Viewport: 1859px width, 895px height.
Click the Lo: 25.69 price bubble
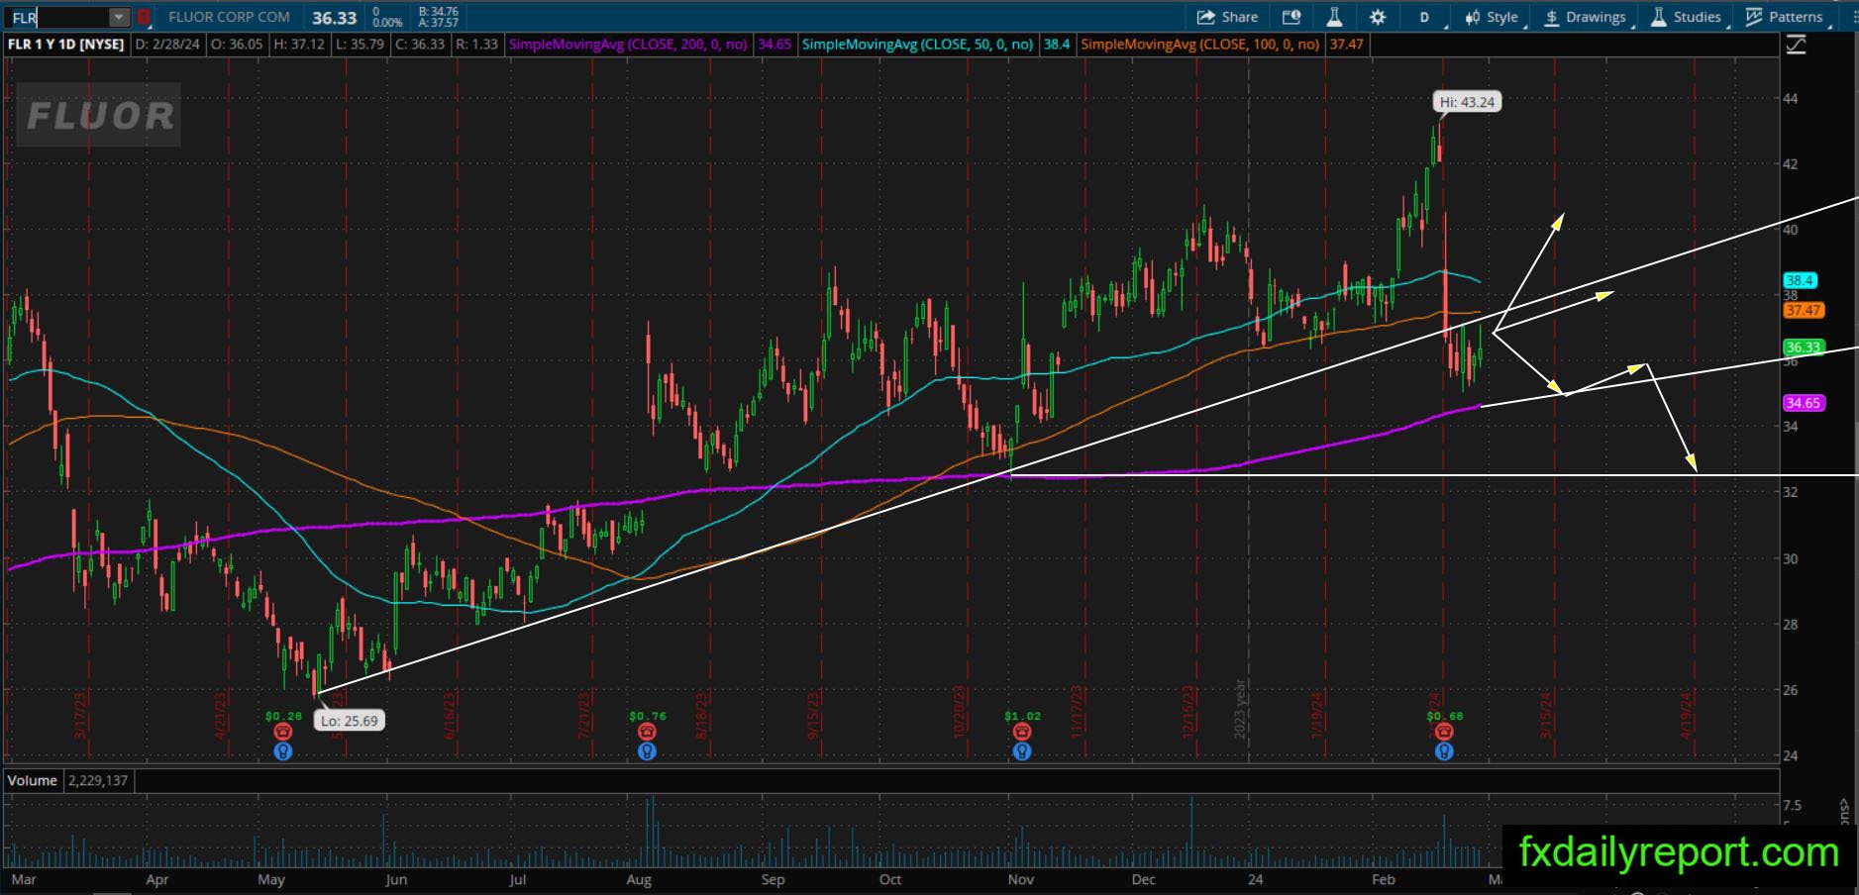[349, 721]
